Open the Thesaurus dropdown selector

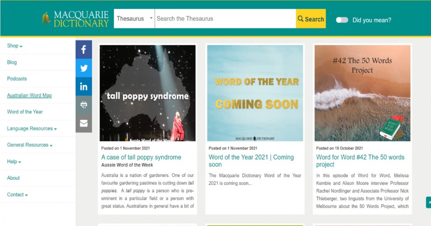[x=134, y=19]
